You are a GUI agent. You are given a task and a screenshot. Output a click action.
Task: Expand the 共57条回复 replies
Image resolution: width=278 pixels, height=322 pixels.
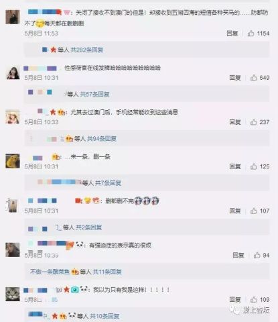[x=94, y=94]
